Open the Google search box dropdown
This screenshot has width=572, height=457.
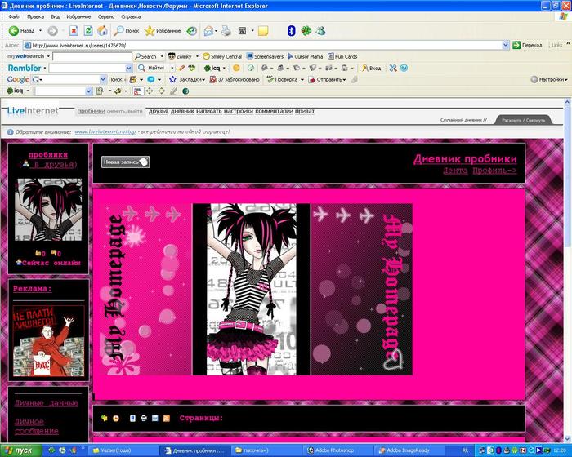[x=103, y=79]
